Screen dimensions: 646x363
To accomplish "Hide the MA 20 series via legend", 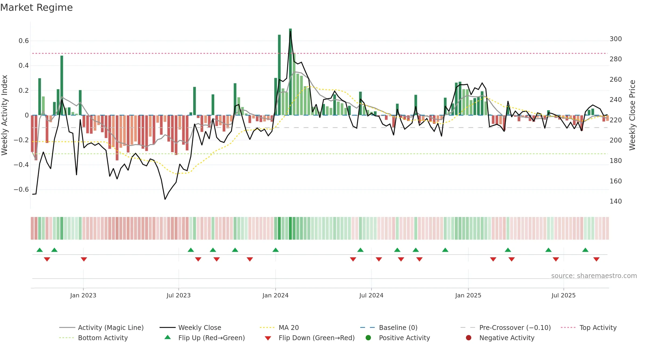I will [x=279, y=328].
